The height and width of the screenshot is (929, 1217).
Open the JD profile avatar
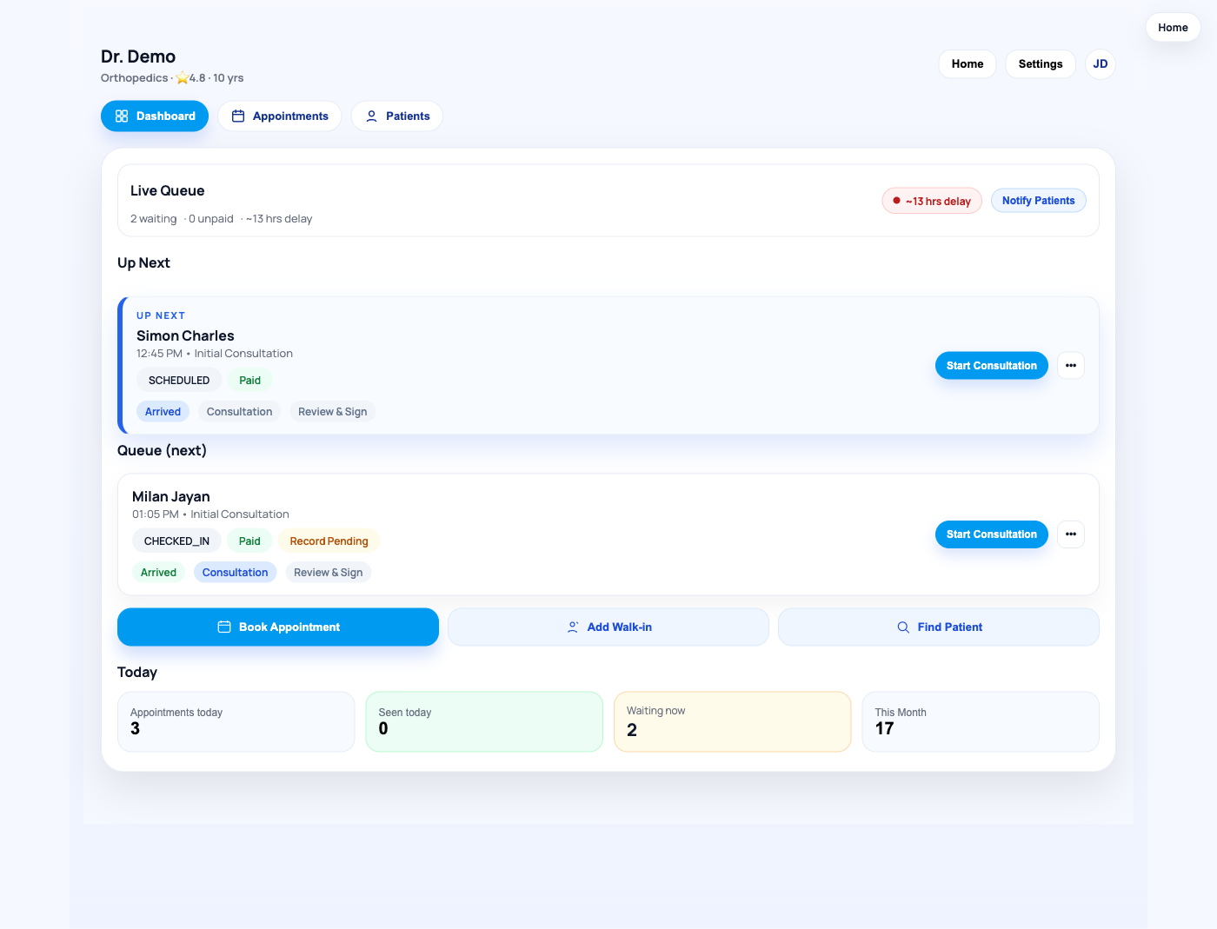pyautogui.click(x=1100, y=64)
